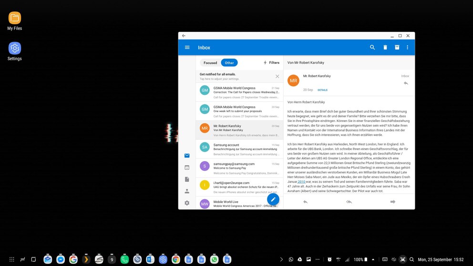Open the Samsung account email
Viewport: 473px width, 266px height.
pyautogui.click(x=239, y=149)
